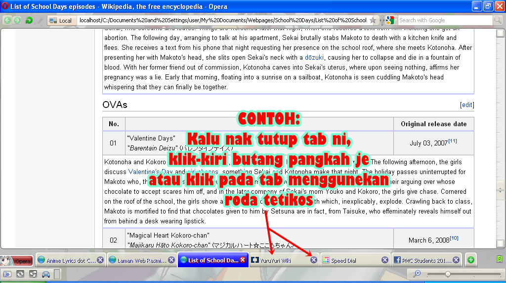
Task: Click the March 6, 2008 date
Action: [429, 240]
